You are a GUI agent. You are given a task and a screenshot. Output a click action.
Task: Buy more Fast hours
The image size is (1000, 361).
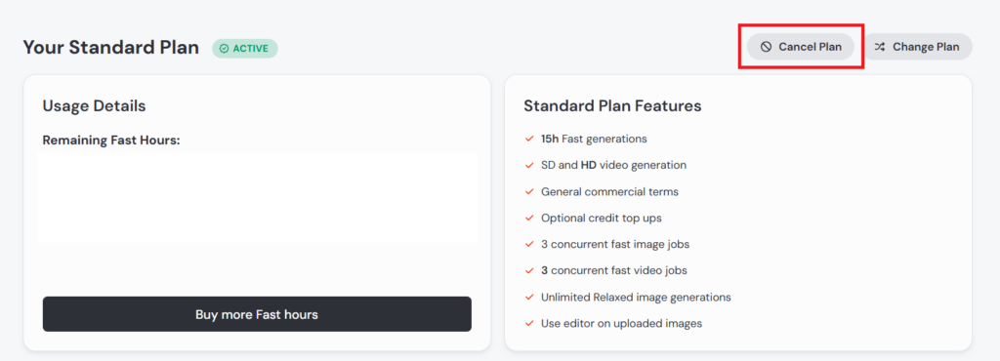(257, 314)
